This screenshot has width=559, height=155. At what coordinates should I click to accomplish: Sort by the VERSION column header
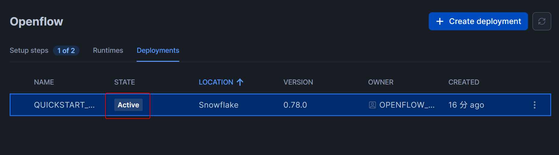click(298, 82)
